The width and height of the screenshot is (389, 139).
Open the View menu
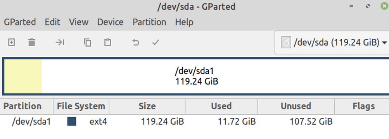pos(79,22)
